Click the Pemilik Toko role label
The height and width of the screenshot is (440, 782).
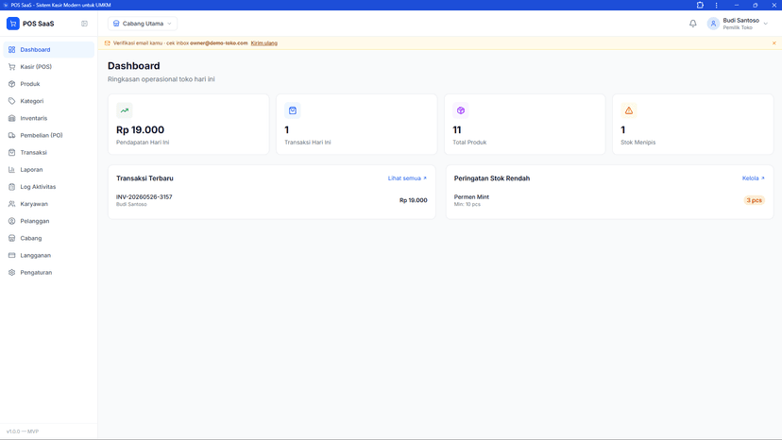(x=738, y=27)
